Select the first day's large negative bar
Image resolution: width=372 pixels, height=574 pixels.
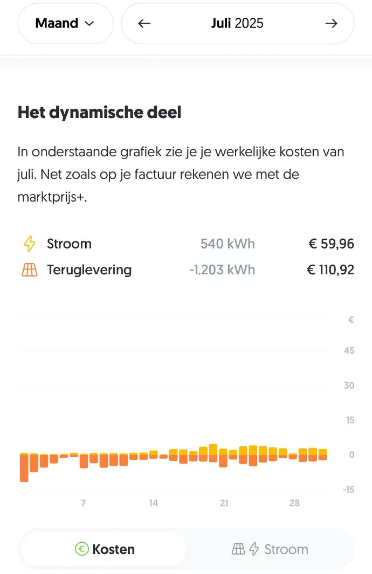pos(24,467)
